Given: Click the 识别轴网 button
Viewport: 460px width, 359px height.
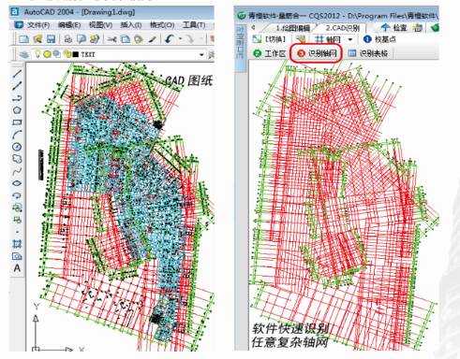Looking at the screenshot, I should click(317, 53).
